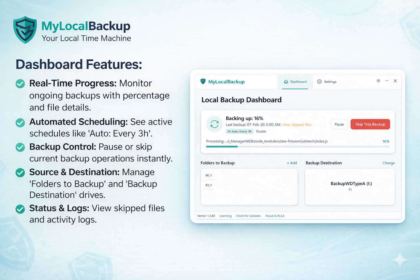Click the Skip This Backup button
Screen dimensions: 420x280
[x=370, y=124]
